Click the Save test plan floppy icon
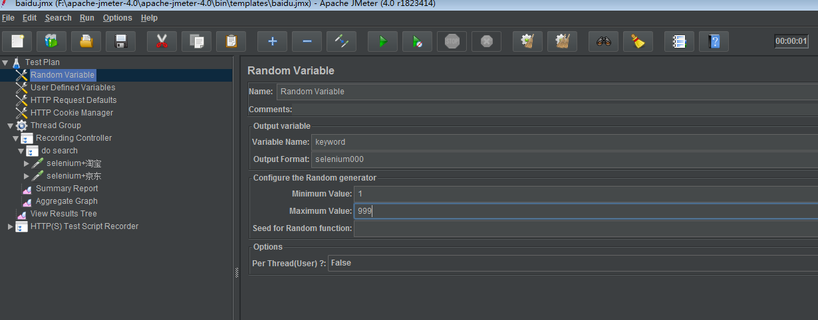This screenshot has width=818, height=320. [x=120, y=42]
